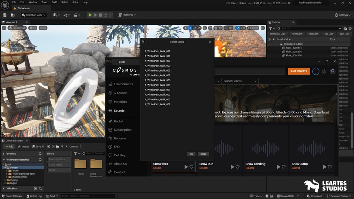Screen dimensions: 354x199
Task: Click Close in Select Sound dialog
Action: [x=203, y=154]
